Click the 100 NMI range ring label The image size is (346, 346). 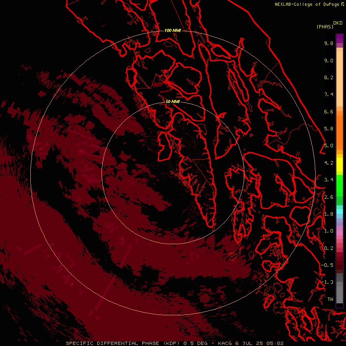tap(173, 30)
